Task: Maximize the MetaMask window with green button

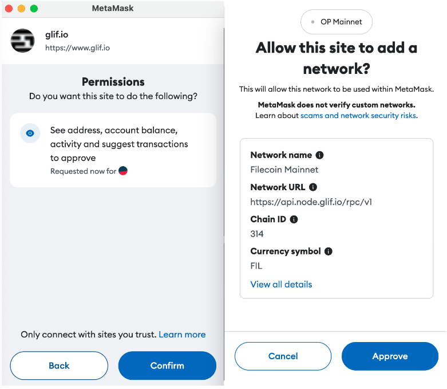Action: [34, 9]
